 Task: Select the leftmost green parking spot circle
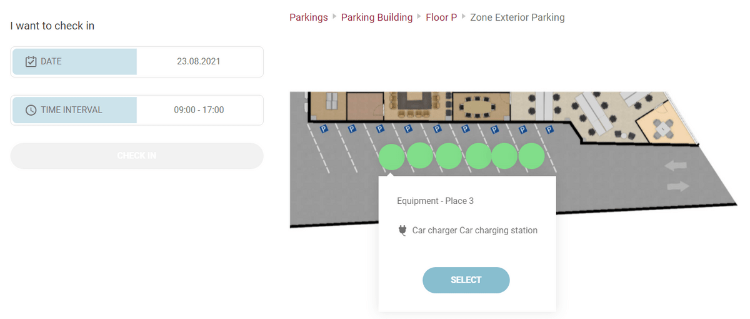[391, 156]
